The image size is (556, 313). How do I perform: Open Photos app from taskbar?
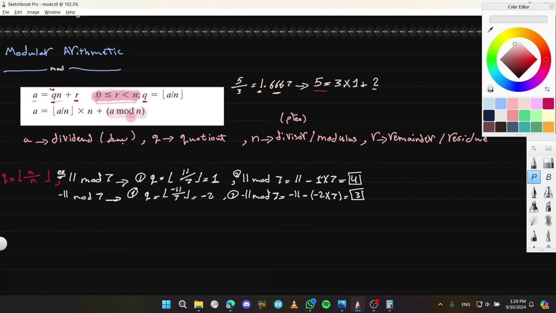[x=342, y=304]
